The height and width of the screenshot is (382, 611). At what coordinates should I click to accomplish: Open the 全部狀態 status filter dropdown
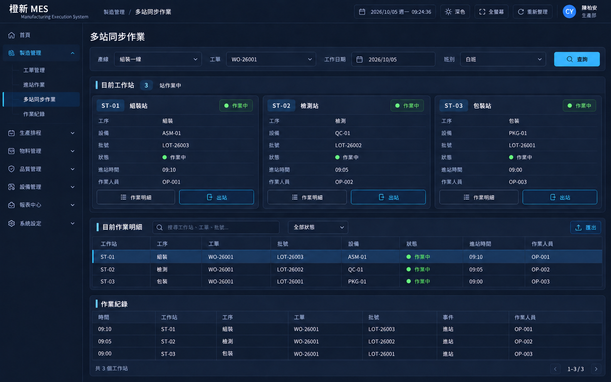318,227
